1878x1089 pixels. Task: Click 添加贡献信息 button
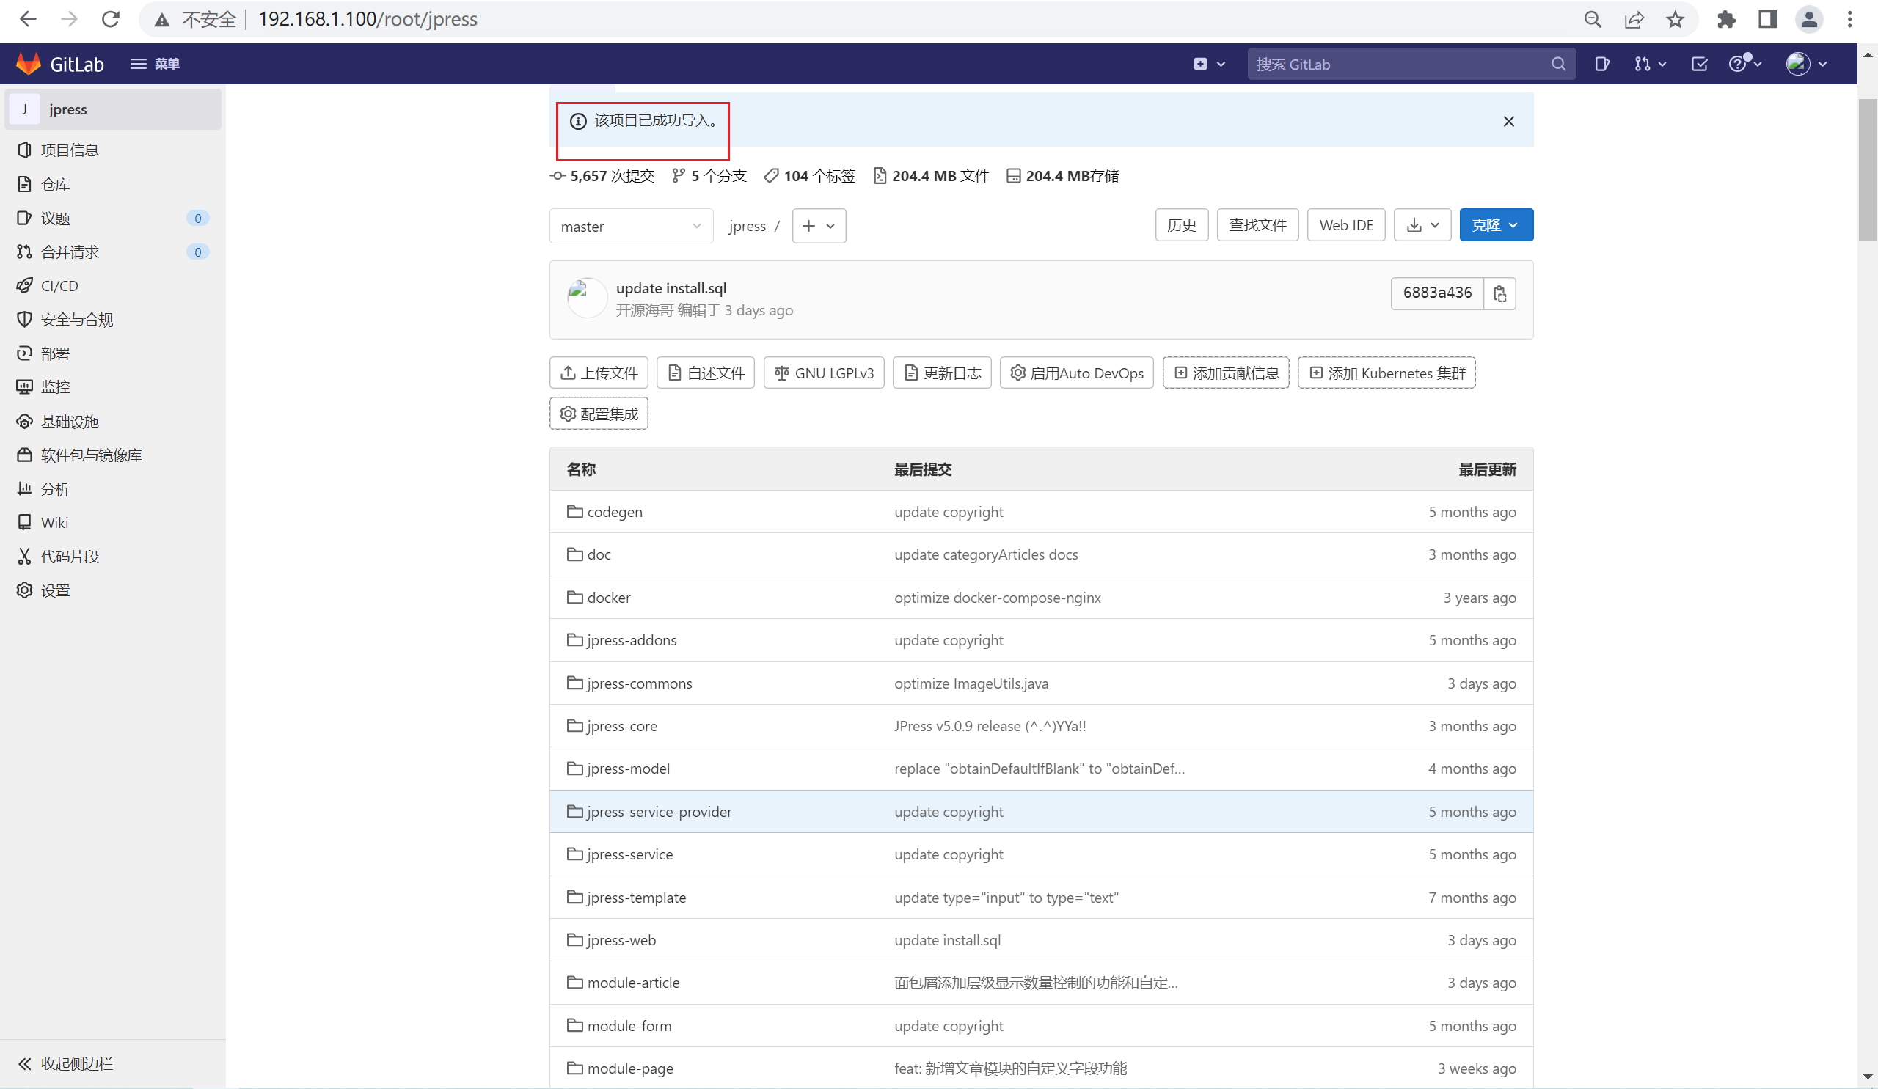[x=1225, y=373]
